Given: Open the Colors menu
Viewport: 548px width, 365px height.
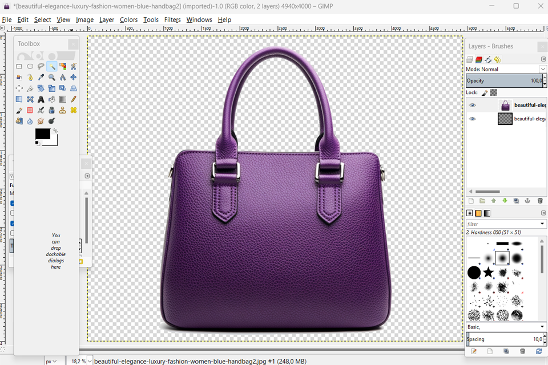Looking at the screenshot, I should coord(128,19).
